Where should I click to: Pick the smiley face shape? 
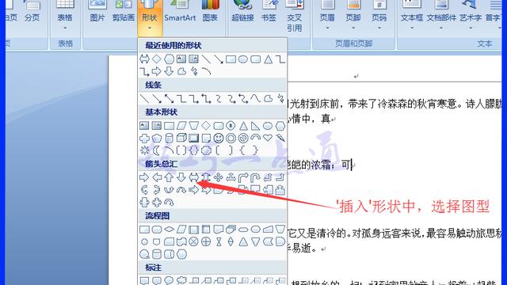[219, 138]
